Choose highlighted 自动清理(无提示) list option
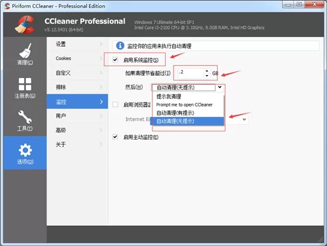 pos(187,121)
